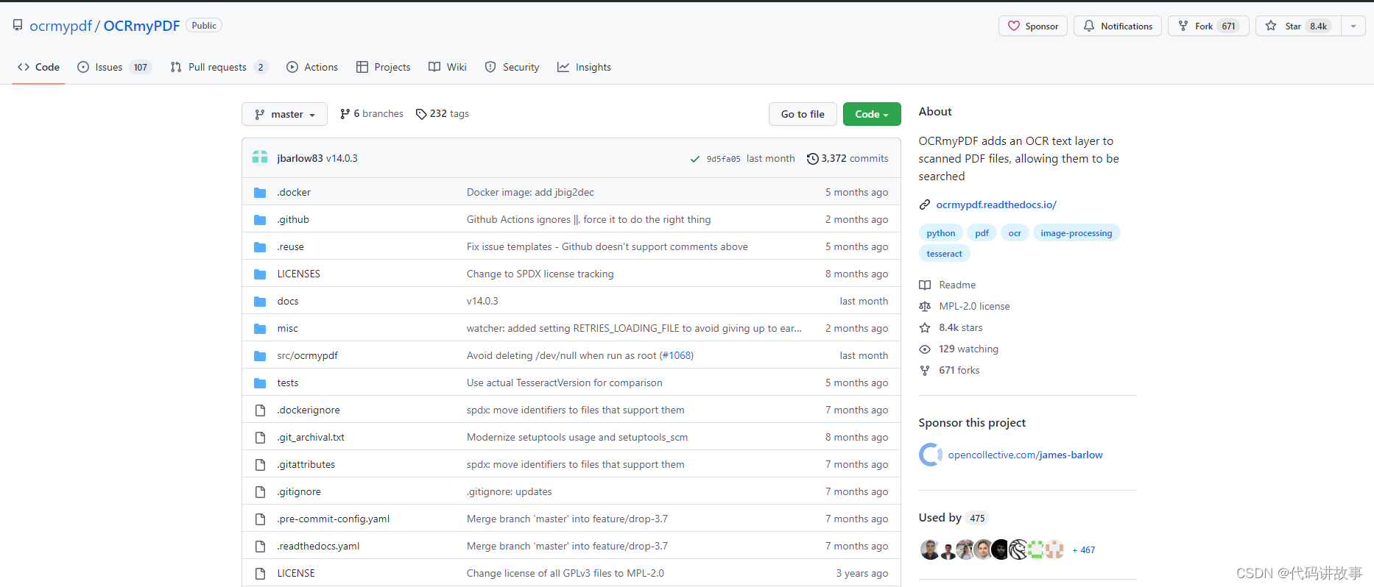Image resolution: width=1374 pixels, height=587 pixels.
Task: Click the LICENSE file icon
Action: (x=260, y=573)
